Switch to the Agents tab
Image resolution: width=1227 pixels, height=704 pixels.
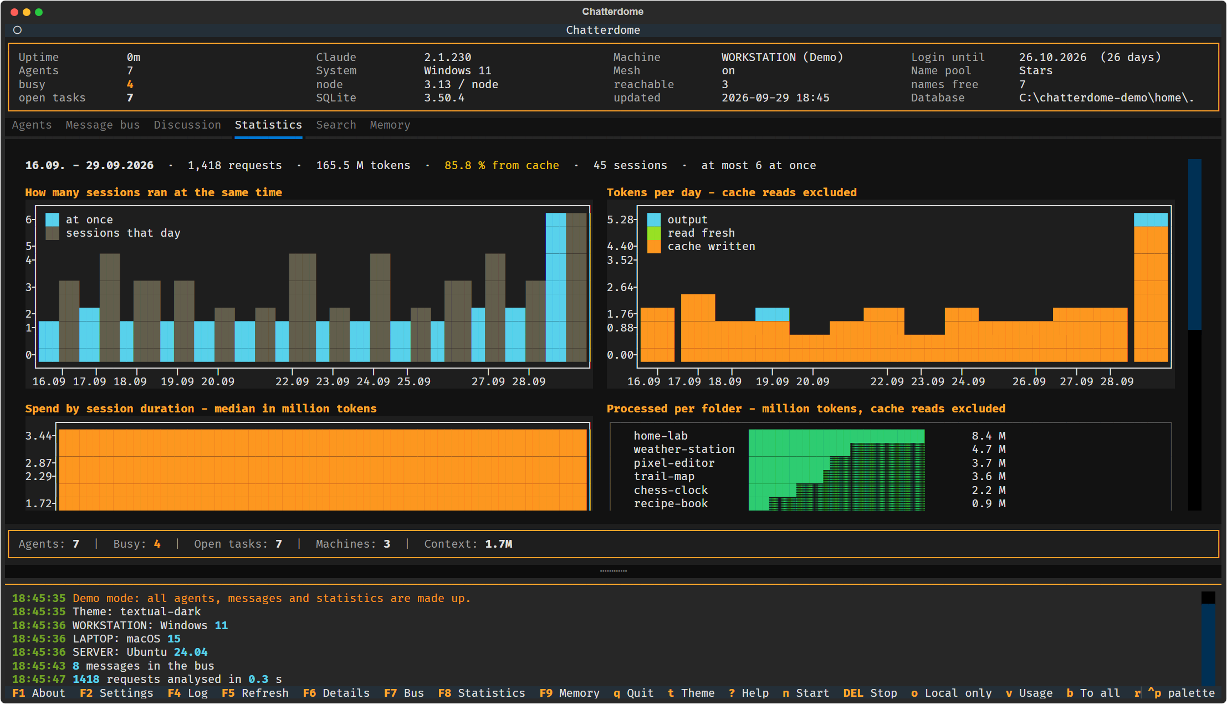tap(32, 125)
